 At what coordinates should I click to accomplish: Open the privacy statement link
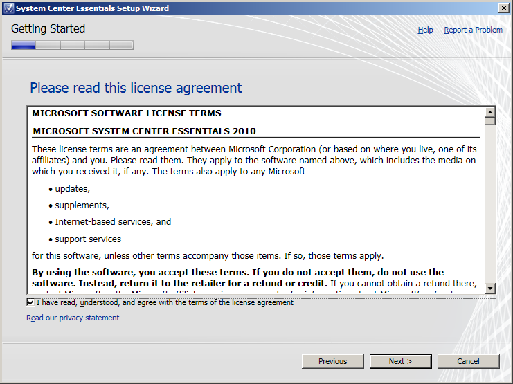pos(73,318)
